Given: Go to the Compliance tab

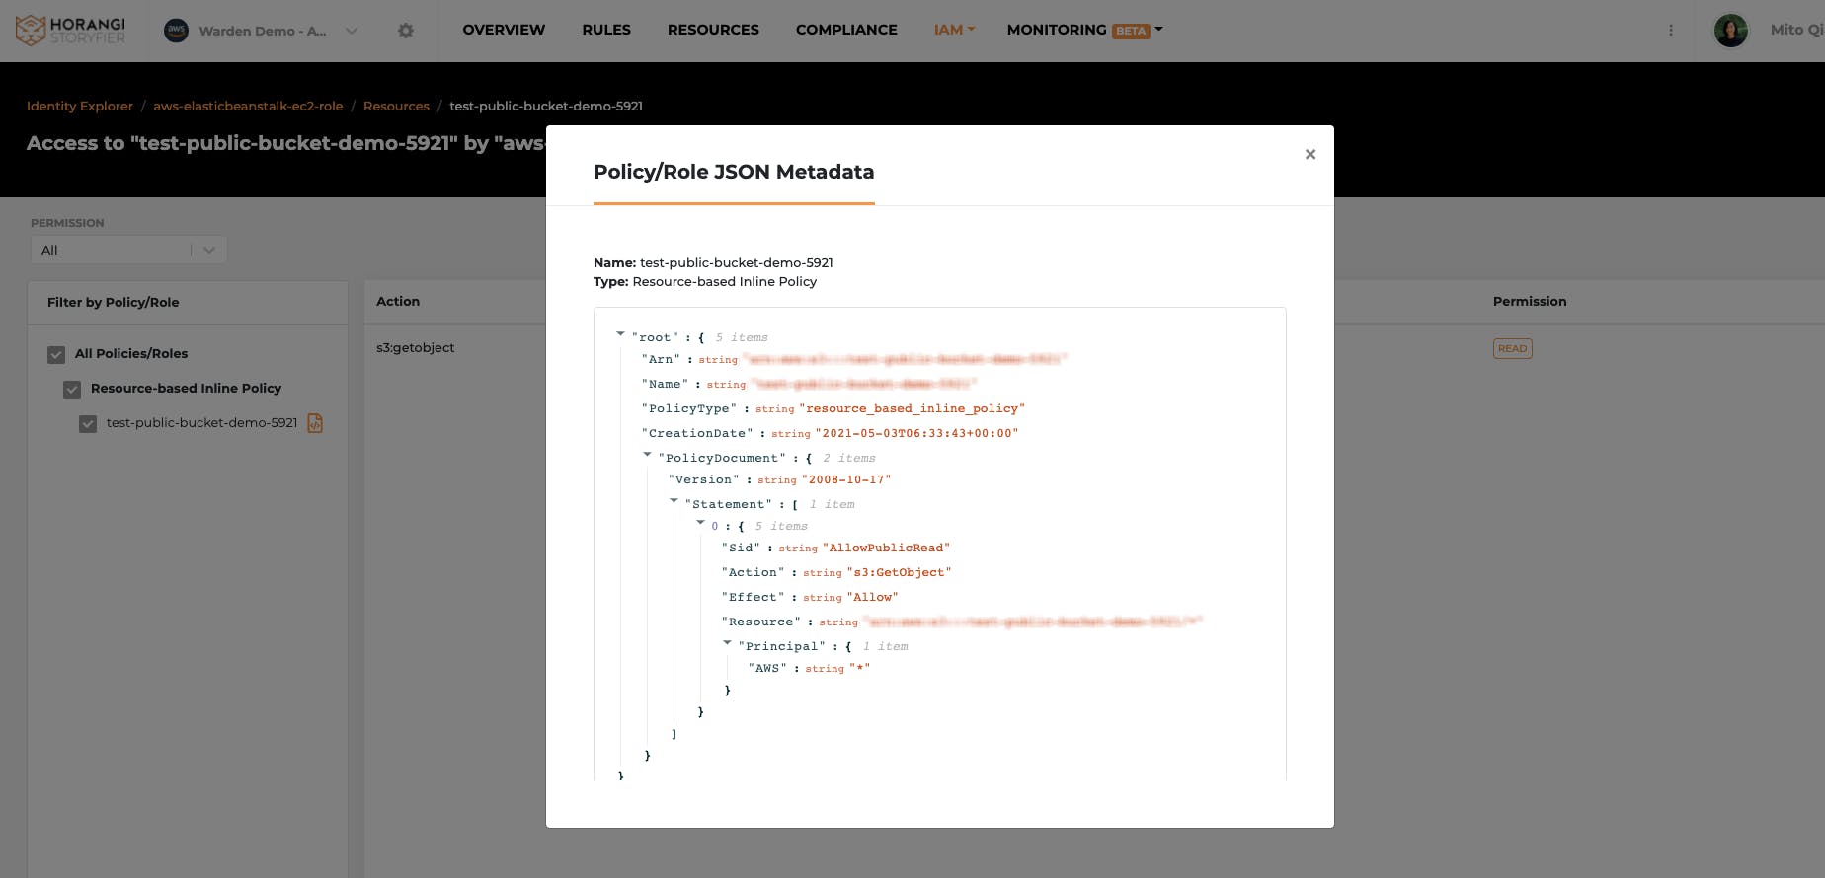Looking at the screenshot, I should [846, 30].
